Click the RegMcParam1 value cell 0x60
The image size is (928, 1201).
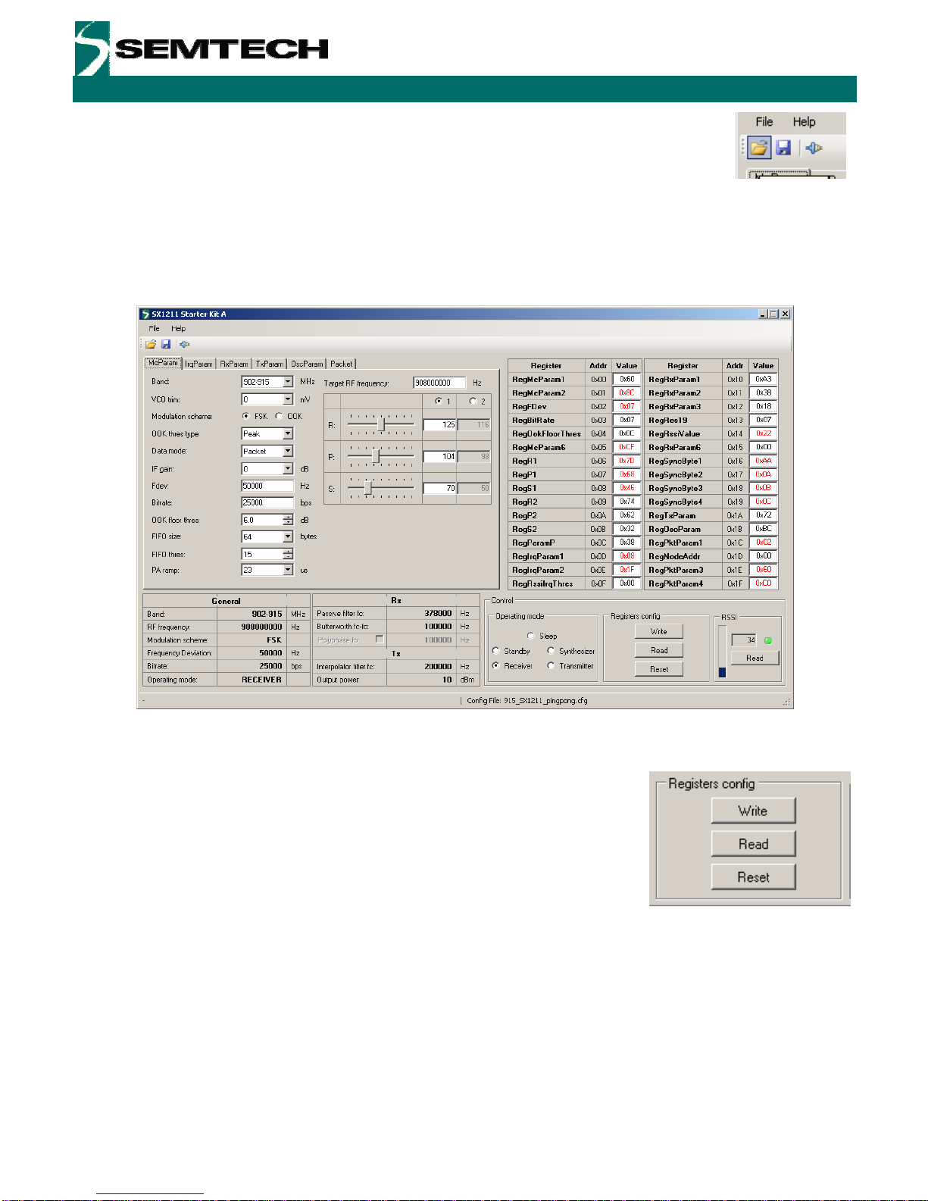[x=627, y=379]
